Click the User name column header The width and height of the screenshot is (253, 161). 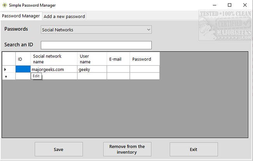coord(92,59)
